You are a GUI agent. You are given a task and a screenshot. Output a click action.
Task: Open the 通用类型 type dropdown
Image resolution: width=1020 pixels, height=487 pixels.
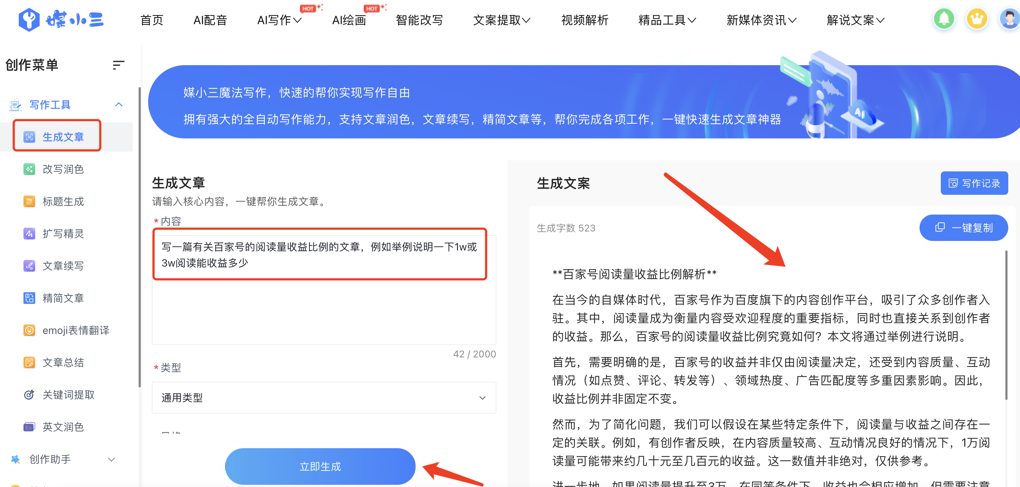click(x=324, y=398)
